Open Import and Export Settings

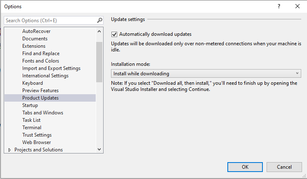[51, 68]
